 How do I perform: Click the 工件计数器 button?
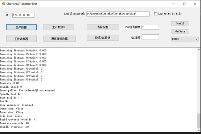point(21,39)
